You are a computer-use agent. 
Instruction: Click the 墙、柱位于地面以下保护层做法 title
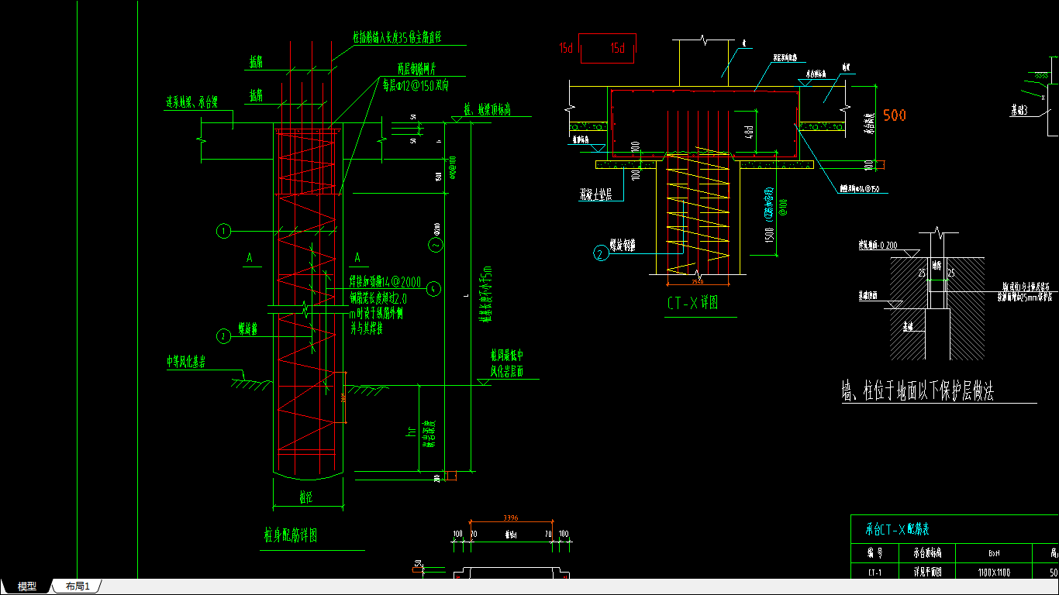[917, 392]
